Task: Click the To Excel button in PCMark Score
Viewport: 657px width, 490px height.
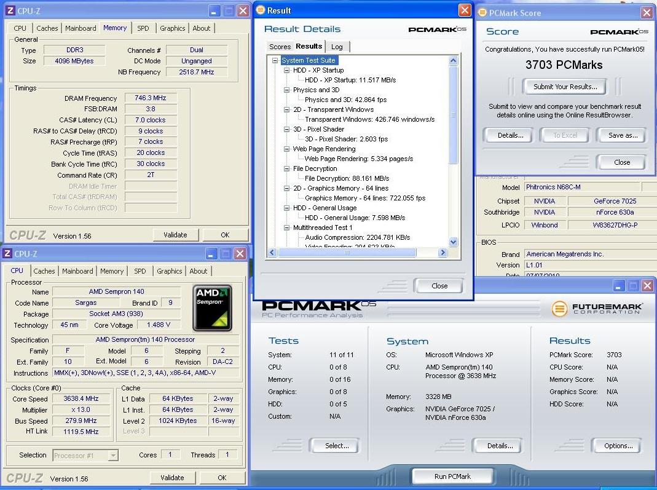Action: pyautogui.click(x=565, y=135)
